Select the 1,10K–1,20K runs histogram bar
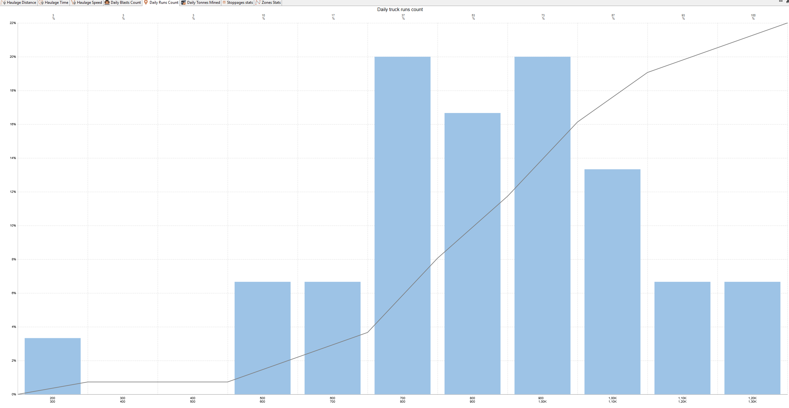789x408 pixels. (x=682, y=338)
